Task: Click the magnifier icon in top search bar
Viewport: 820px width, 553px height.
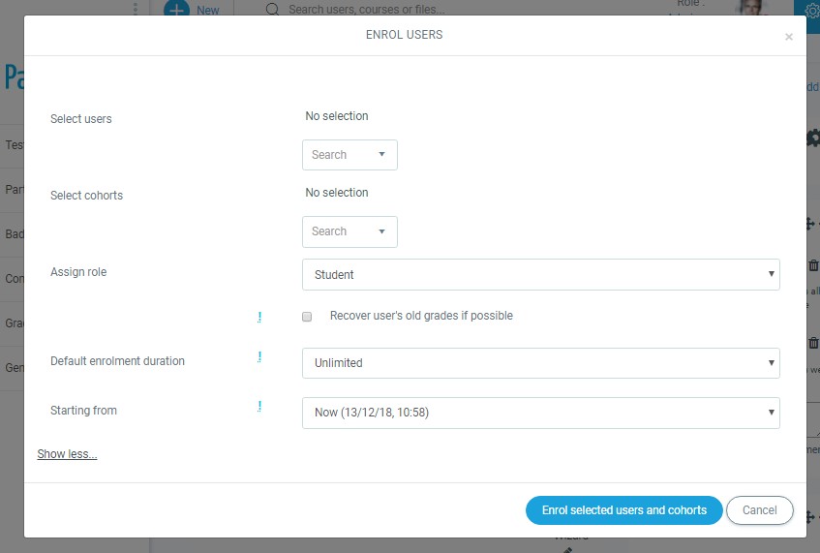Action: [272, 9]
